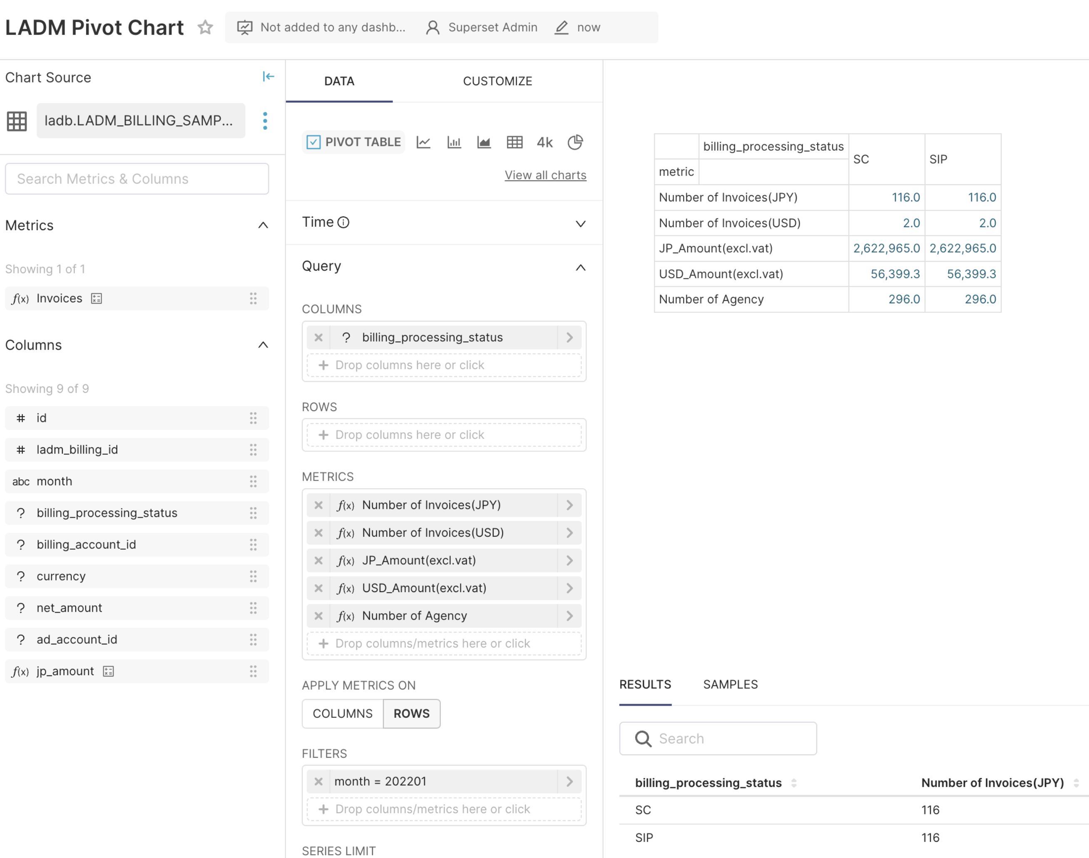1089x858 pixels.
Task: Open Number of Invoices(USD) metric editor arrow
Action: (569, 533)
